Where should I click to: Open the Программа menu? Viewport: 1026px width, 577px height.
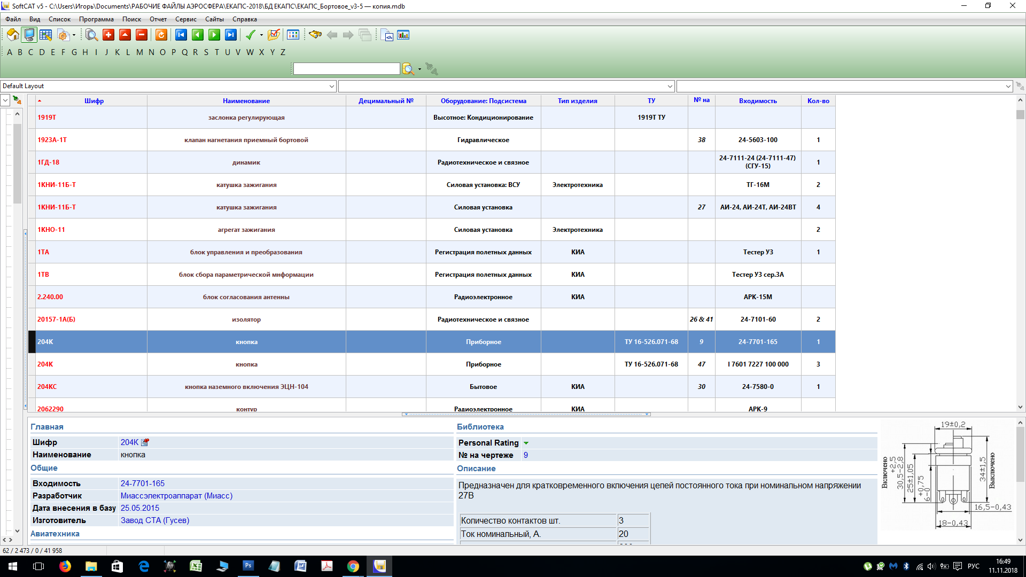(96, 19)
